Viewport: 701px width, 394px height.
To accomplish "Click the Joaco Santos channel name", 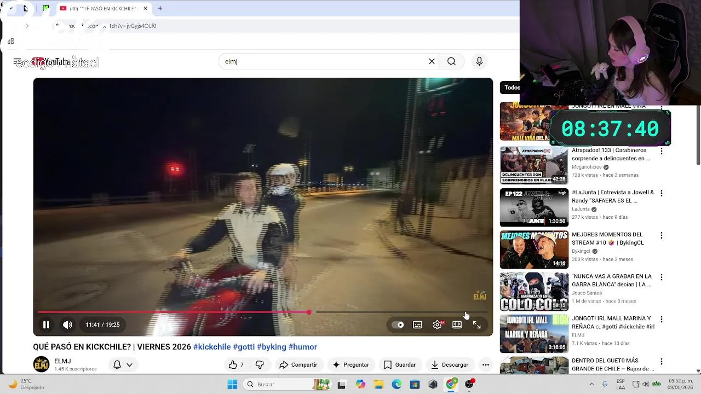I will point(587,293).
